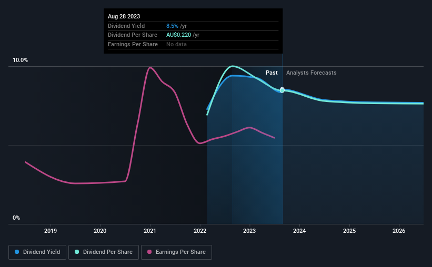
Task: Click the 2024 x-axis label
Action: 299,231
